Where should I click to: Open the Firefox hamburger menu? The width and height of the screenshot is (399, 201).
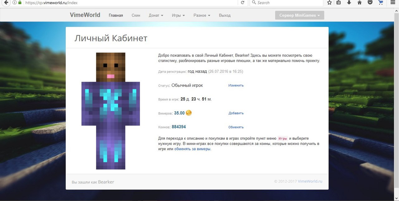pos(392,2)
